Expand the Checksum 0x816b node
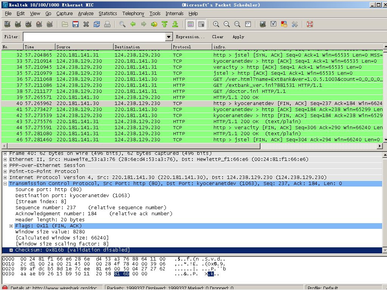This screenshot has width=387, height=290. pos(11,250)
